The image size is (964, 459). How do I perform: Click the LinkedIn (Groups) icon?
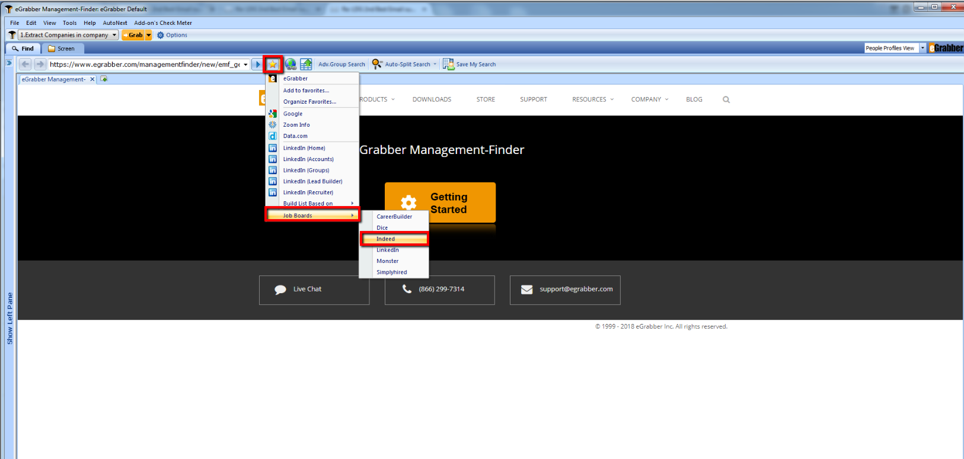pos(273,170)
